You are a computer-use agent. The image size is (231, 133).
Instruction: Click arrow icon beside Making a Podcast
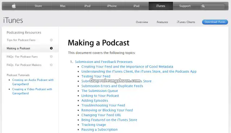pos(51,48)
